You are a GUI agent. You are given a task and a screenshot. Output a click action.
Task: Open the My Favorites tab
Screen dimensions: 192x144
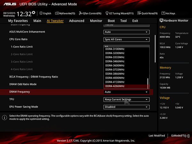(18, 21)
